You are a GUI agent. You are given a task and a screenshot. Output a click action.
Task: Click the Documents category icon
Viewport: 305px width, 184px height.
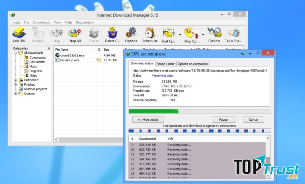tap(26, 62)
